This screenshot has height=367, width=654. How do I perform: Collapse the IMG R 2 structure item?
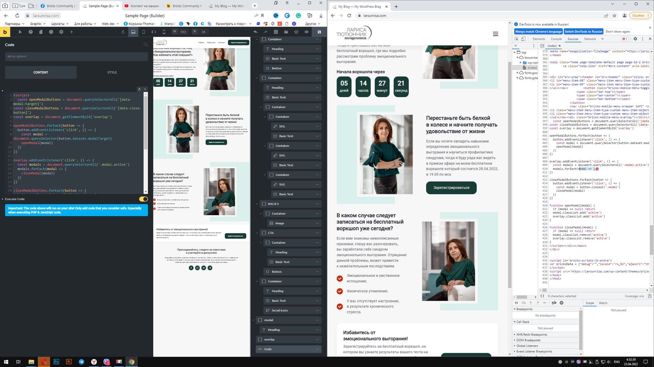(257, 204)
